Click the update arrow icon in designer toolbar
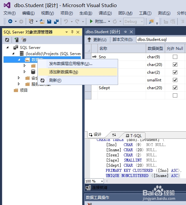This screenshot has width=186, height=205. 89,40
